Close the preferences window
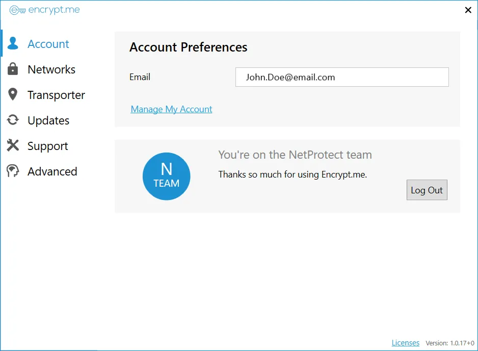The height and width of the screenshot is (351, 478). tap(468, 10)
